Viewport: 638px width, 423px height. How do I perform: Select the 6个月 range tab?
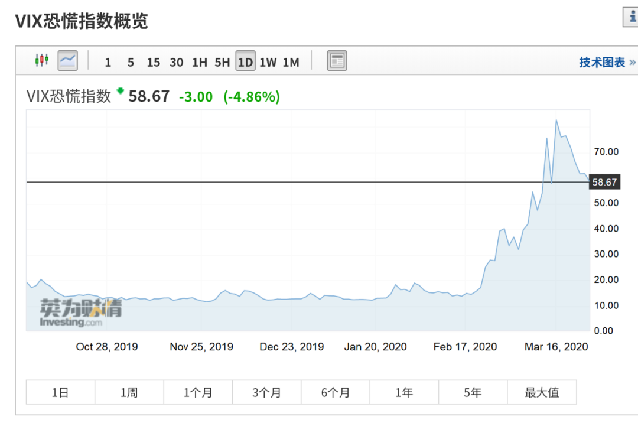(x=336, y=392)
